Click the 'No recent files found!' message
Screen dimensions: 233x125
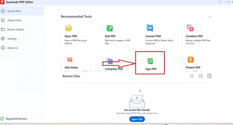click(137, 110)
